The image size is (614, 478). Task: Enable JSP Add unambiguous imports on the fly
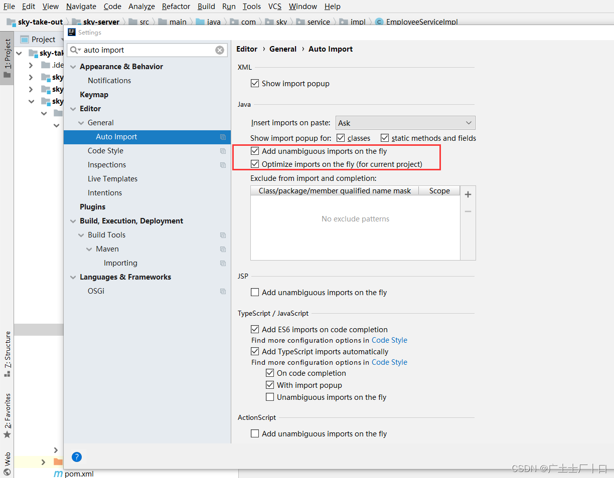(x=255, y=292)
